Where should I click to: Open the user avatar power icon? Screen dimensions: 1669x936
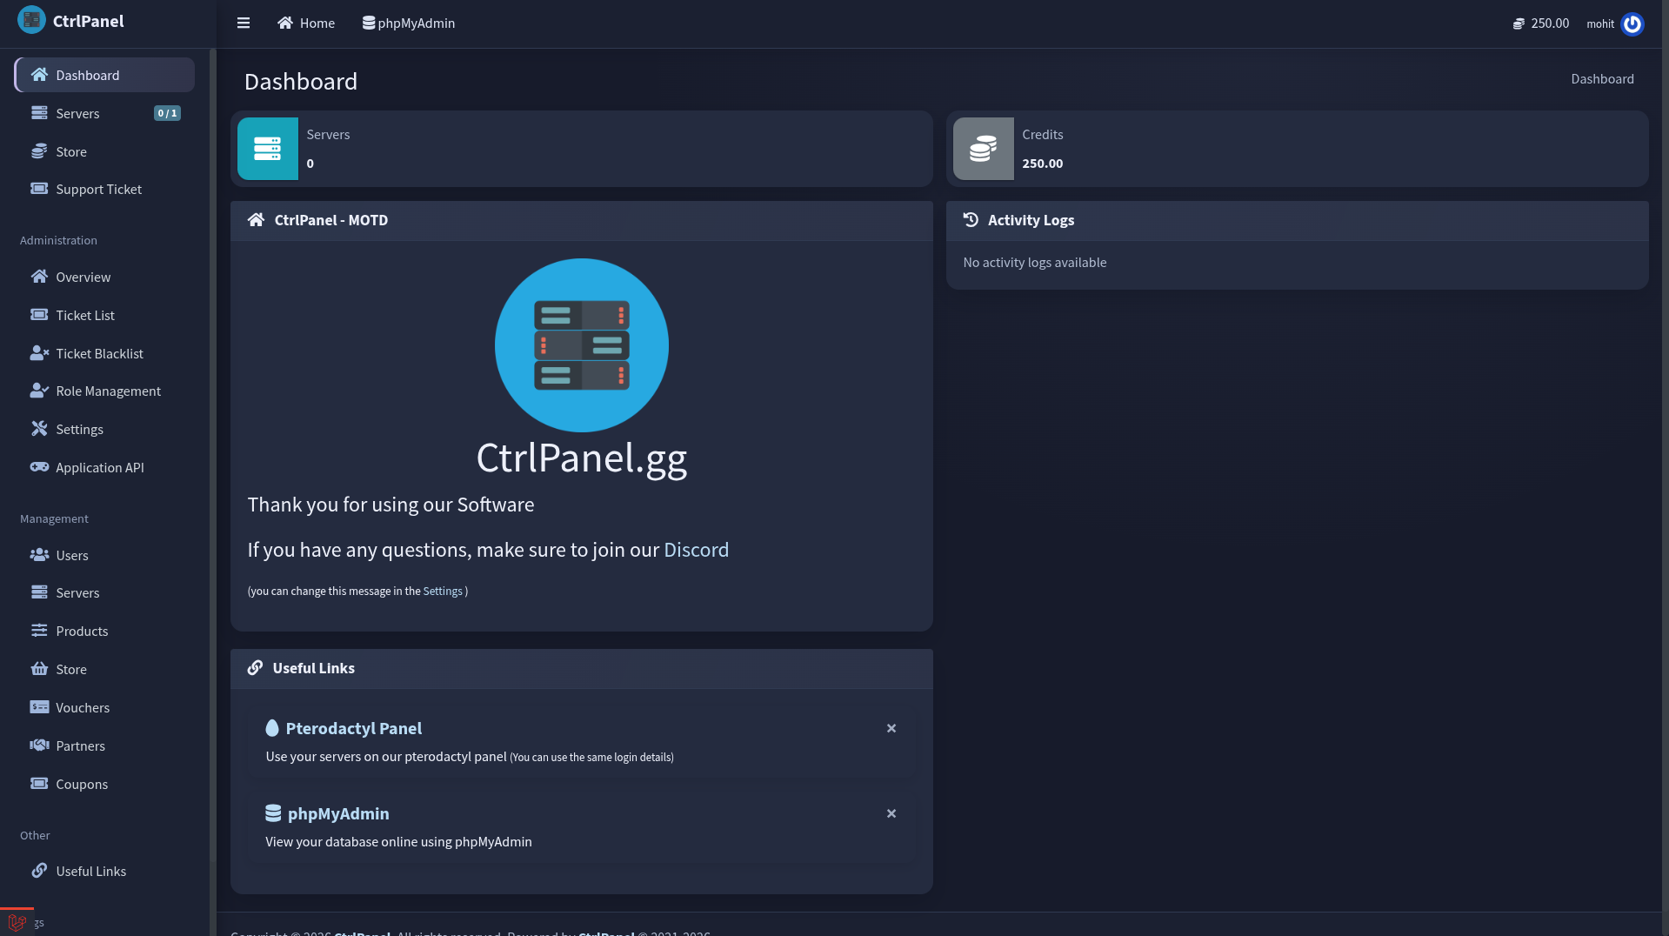(x=1632, y=23)
